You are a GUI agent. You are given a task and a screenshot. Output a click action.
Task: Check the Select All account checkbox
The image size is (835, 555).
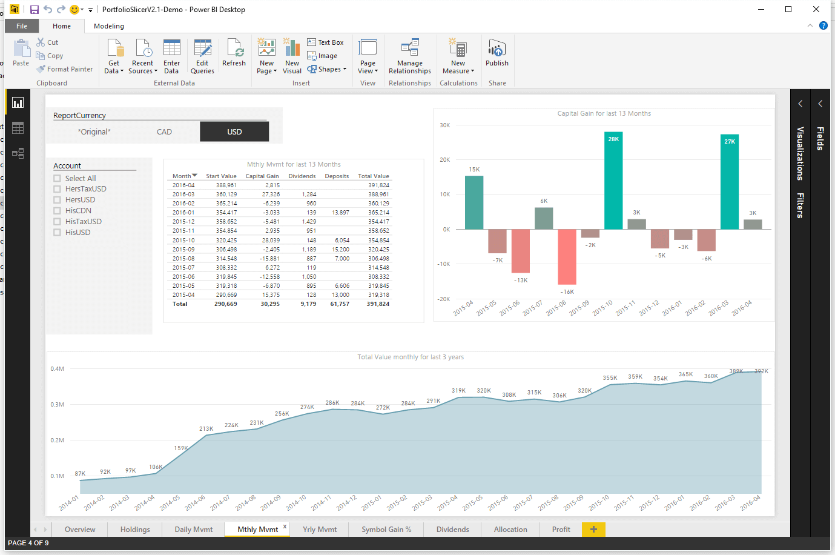click(x=58, y=178)
